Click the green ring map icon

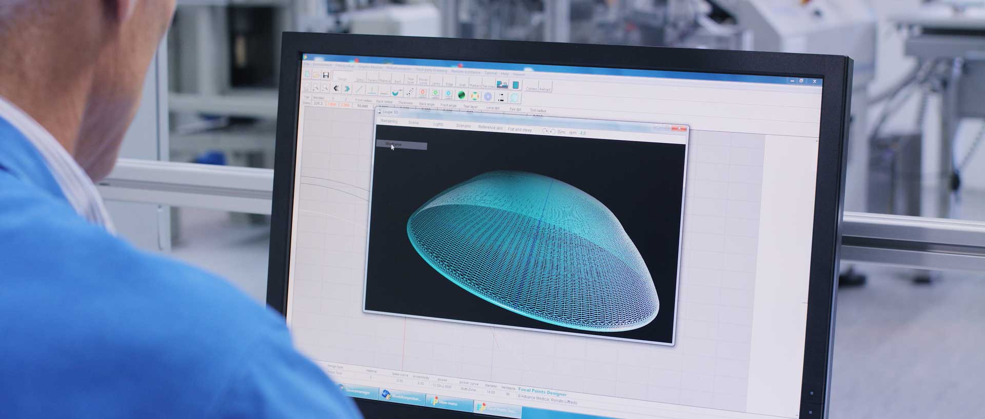click(436, 94)
